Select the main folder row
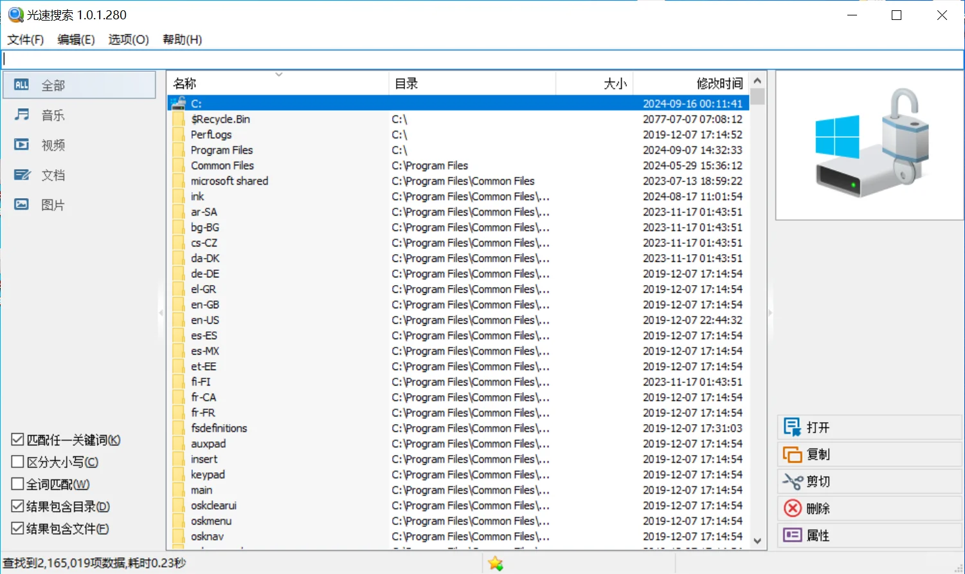The width and height of the screenshot is (965, 574). [458, 490]
